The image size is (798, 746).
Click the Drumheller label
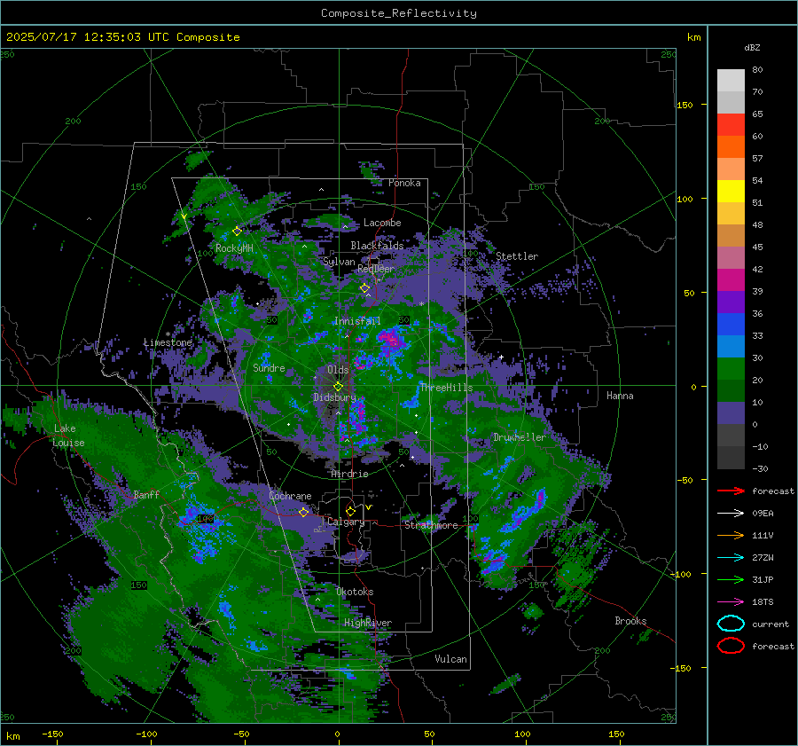520,437
